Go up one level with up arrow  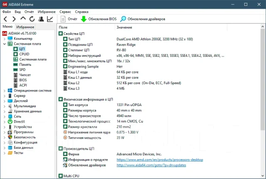click(x=23, y=19)
